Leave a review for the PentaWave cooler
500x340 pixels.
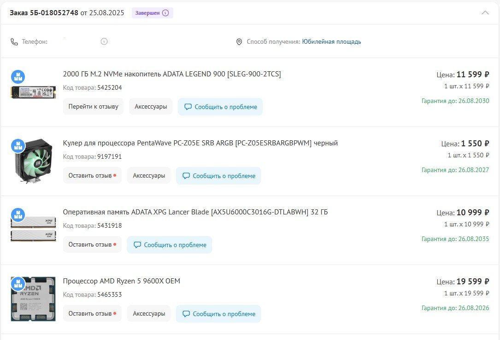pos(92,176)
